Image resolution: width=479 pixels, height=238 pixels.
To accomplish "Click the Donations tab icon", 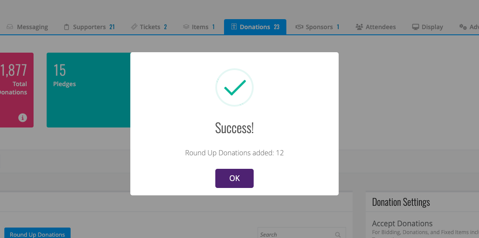I will (x=234, y=27).
